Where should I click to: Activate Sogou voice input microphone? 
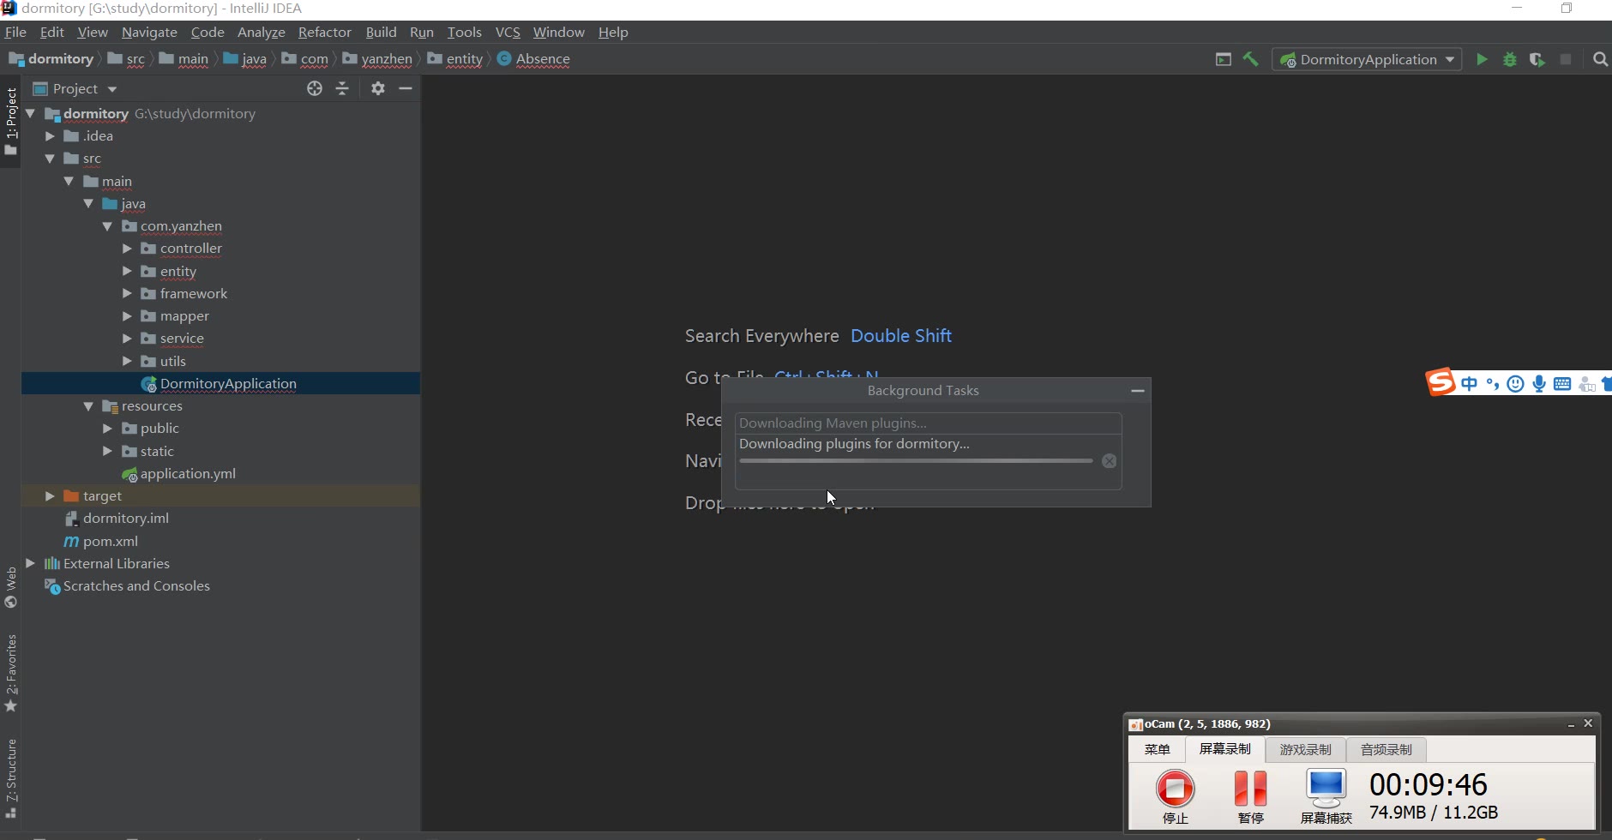tap(1539, 384)
